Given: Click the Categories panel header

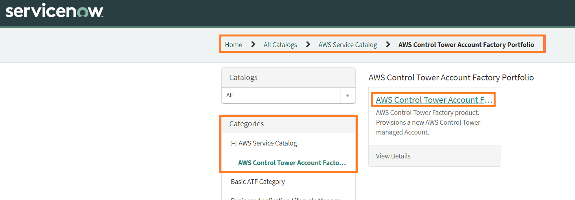Looking at the screenshot, I should (x=289, y=124).
